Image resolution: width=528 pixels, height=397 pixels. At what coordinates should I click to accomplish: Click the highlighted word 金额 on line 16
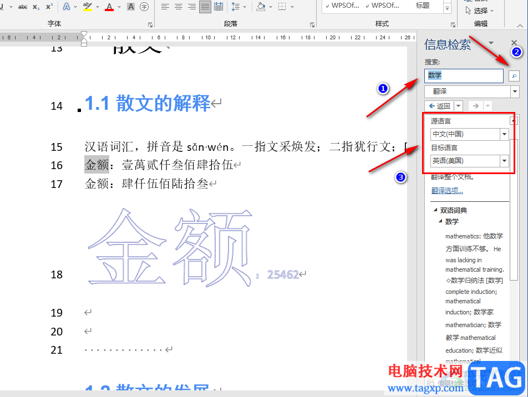pos(97,165)
